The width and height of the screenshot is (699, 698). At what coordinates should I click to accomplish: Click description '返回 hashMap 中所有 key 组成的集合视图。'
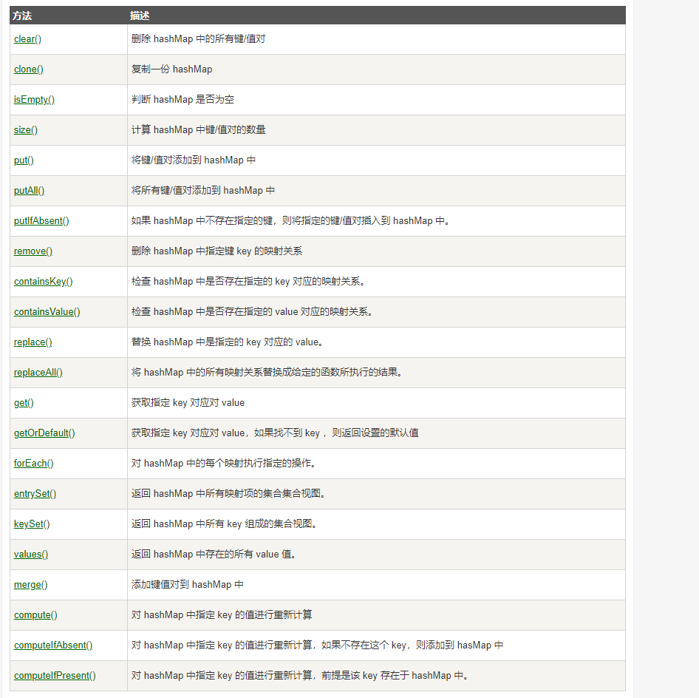click(224, 524)
